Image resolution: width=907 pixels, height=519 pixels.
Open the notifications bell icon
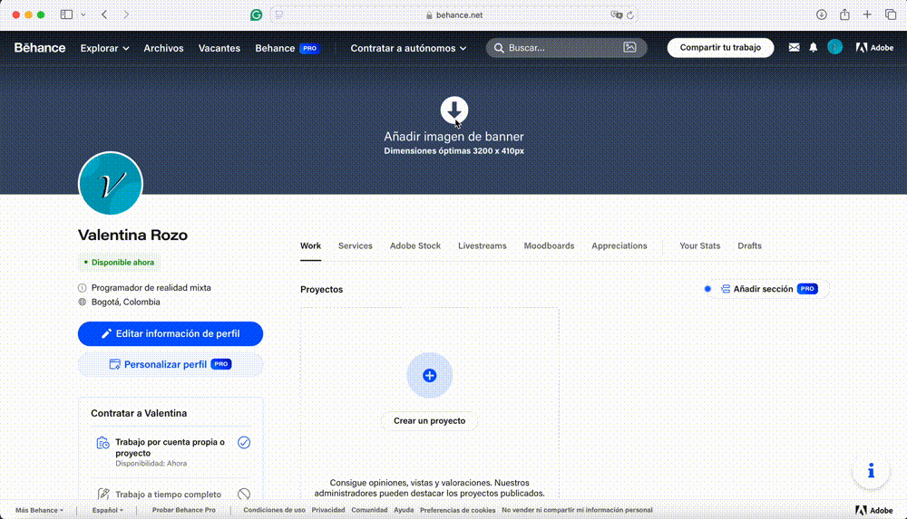coord(814,47)
